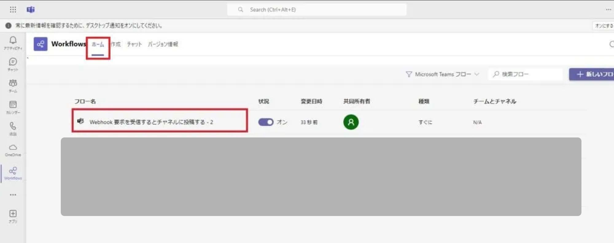Open the チャット tab in Workflows
The width and height of the screenshot is (614, 243).
coord(134,44)
